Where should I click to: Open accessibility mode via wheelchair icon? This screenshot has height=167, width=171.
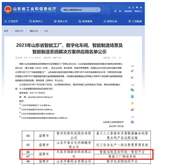(x=129, y=7)
